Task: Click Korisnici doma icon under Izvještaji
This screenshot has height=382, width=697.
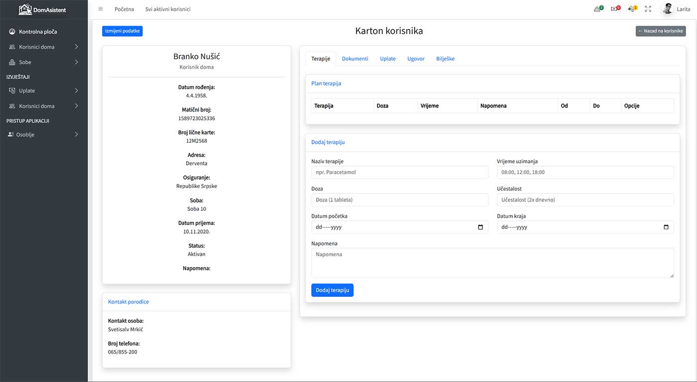Action: tap(12, 106)
